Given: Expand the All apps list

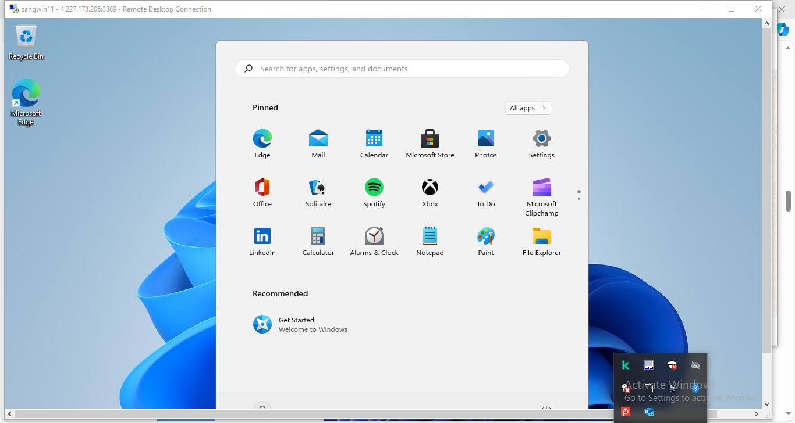Looking at the screenshot, I should click(528, 108).
